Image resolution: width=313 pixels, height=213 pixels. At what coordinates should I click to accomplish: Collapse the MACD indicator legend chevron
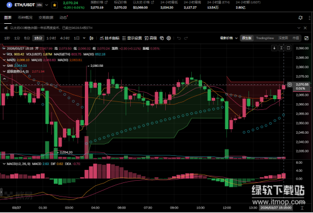(x=4, y=164)
